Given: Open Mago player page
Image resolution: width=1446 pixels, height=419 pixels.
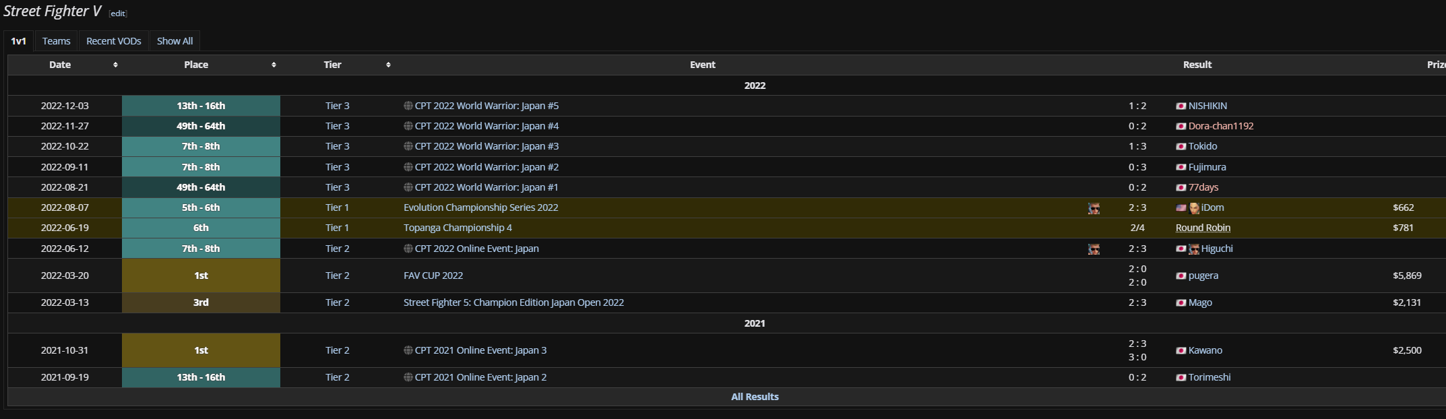Looking at the screenshot, I should (x=1200, y=302).
